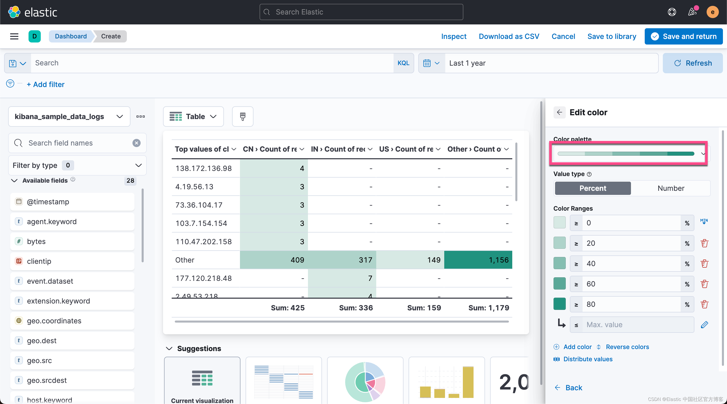This screenshot has width=727, height=404.
Task: Click Save and return button
Action: pos(683,36)
